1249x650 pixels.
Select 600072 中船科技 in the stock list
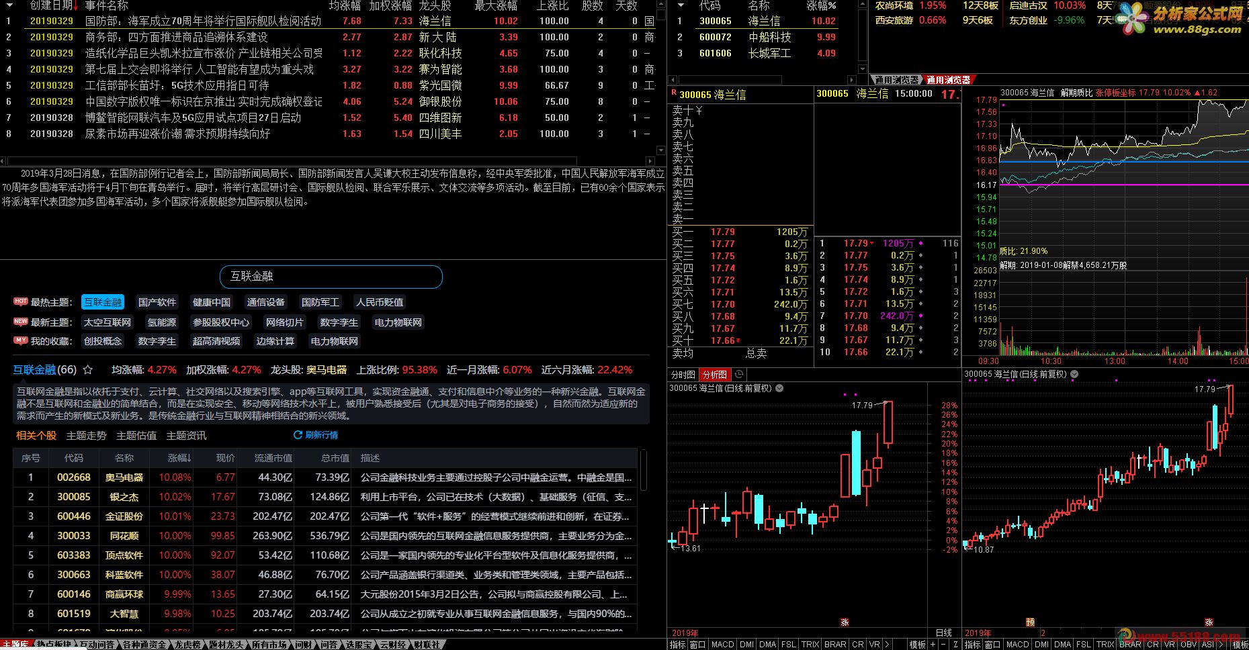click(x=756, y=37)
